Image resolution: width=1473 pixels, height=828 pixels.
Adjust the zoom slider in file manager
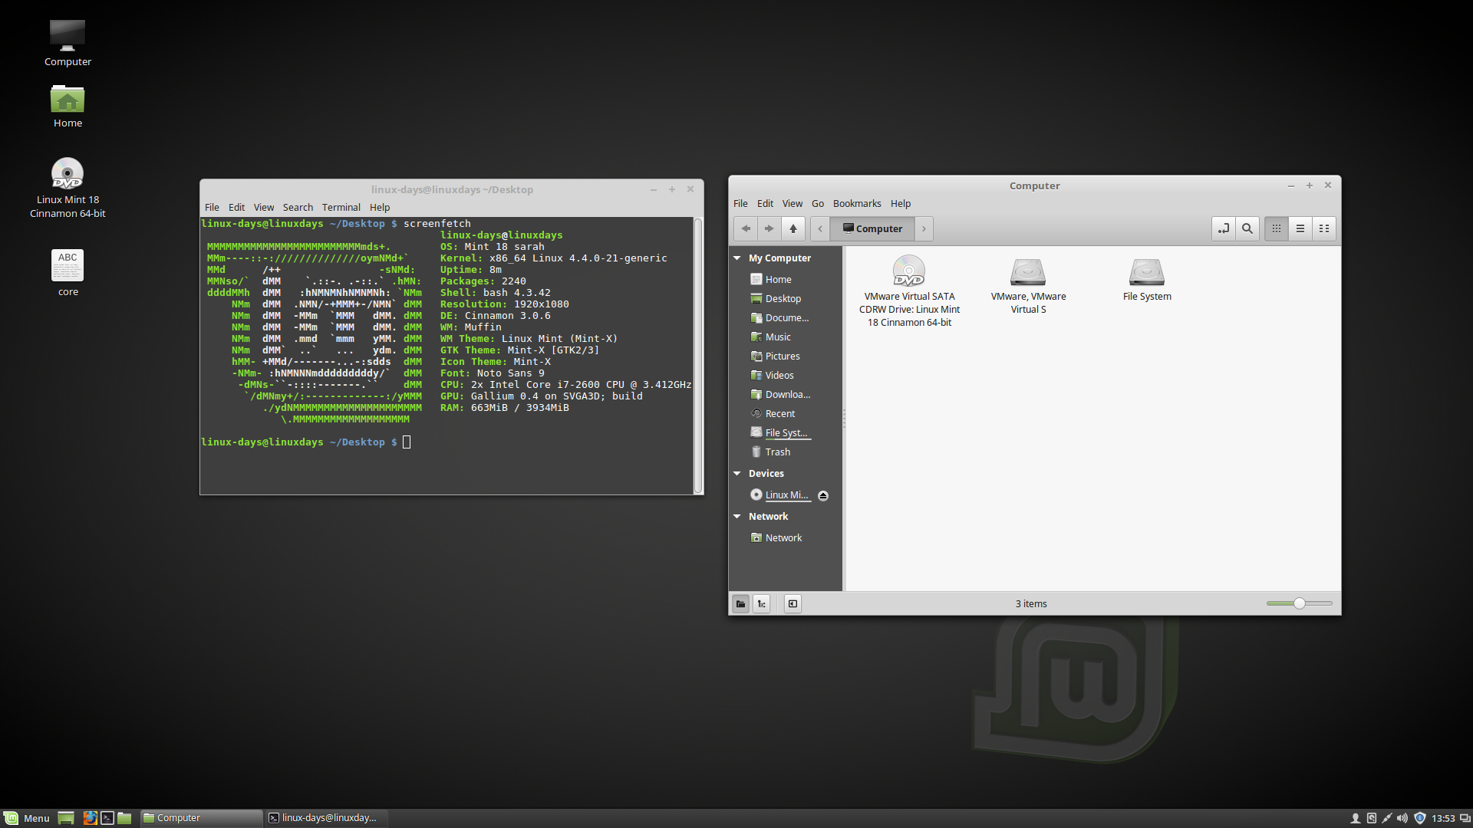click(1300, 604)
